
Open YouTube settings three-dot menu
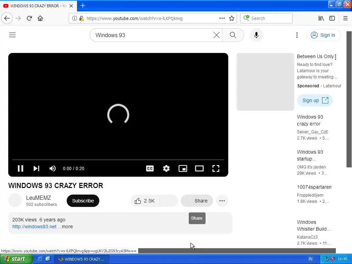(x=297, y=35)
